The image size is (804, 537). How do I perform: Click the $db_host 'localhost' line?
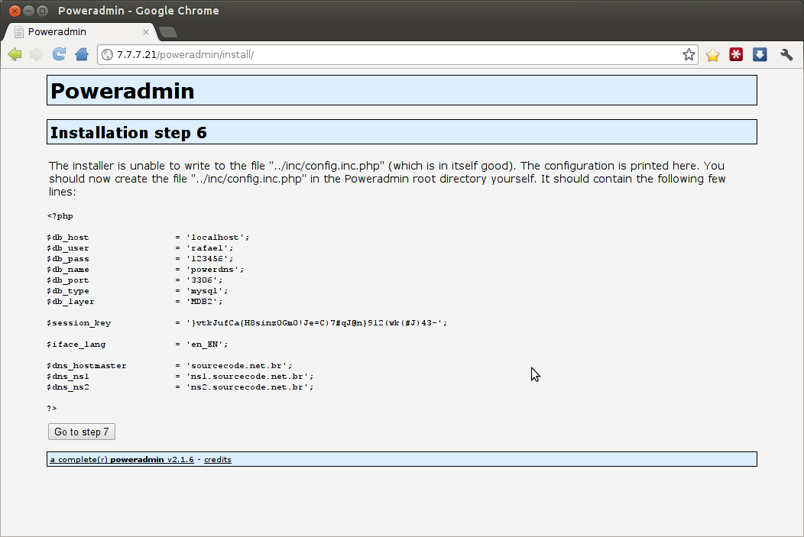coord(148,238)
